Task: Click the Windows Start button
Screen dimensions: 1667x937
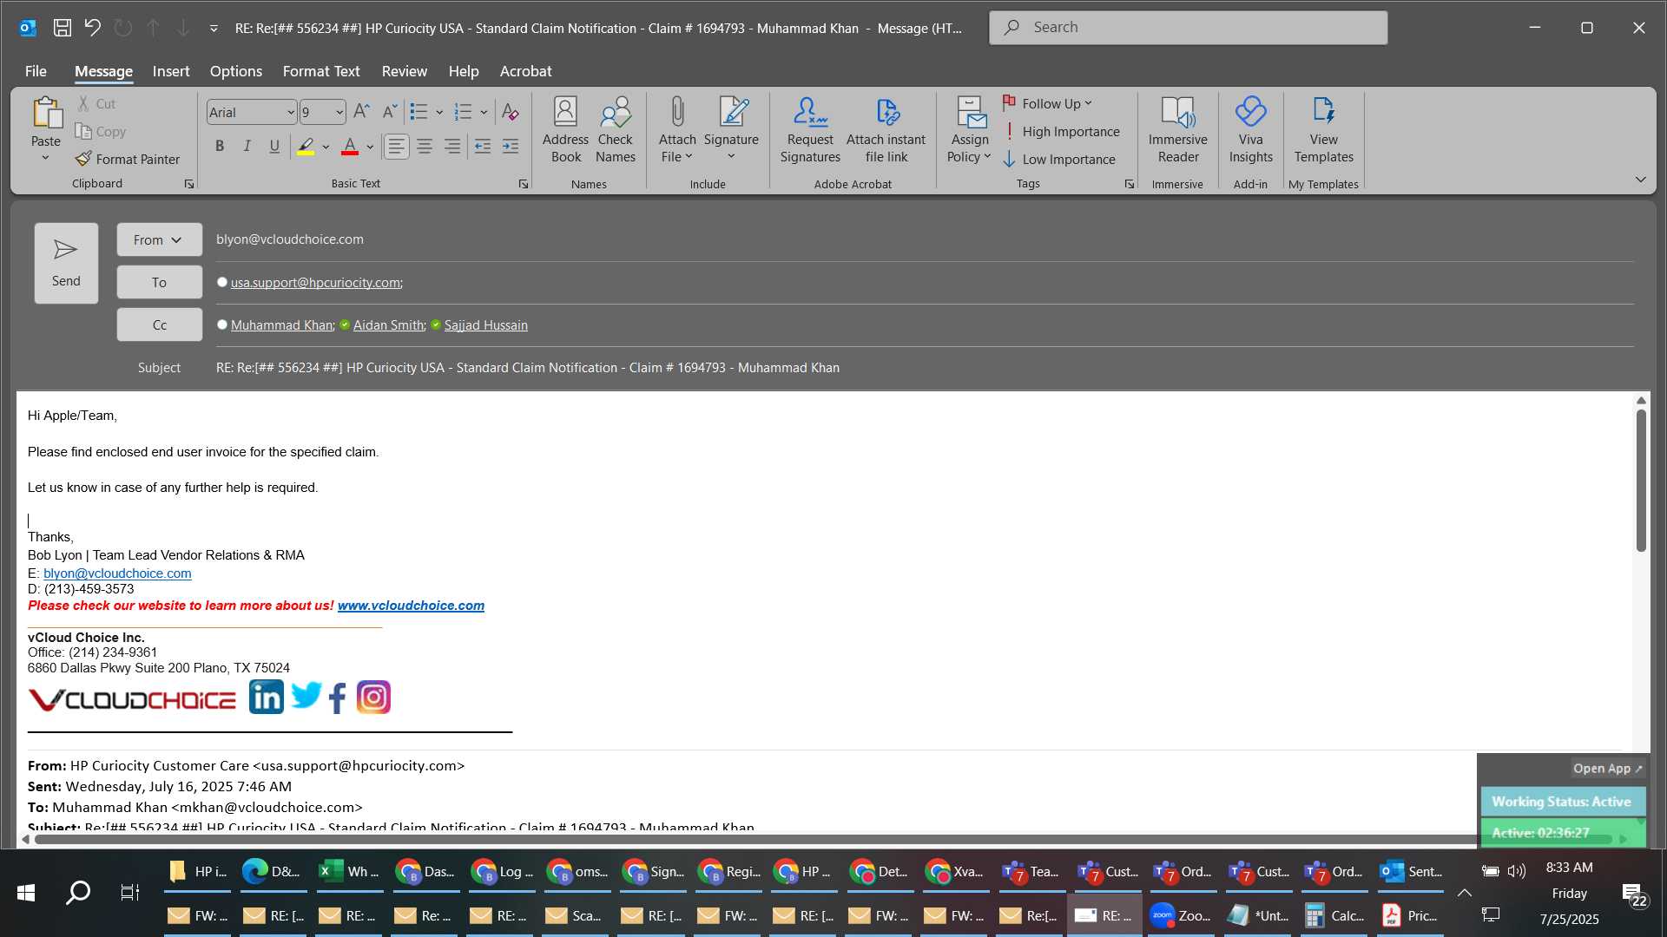Action: [26, 892]
